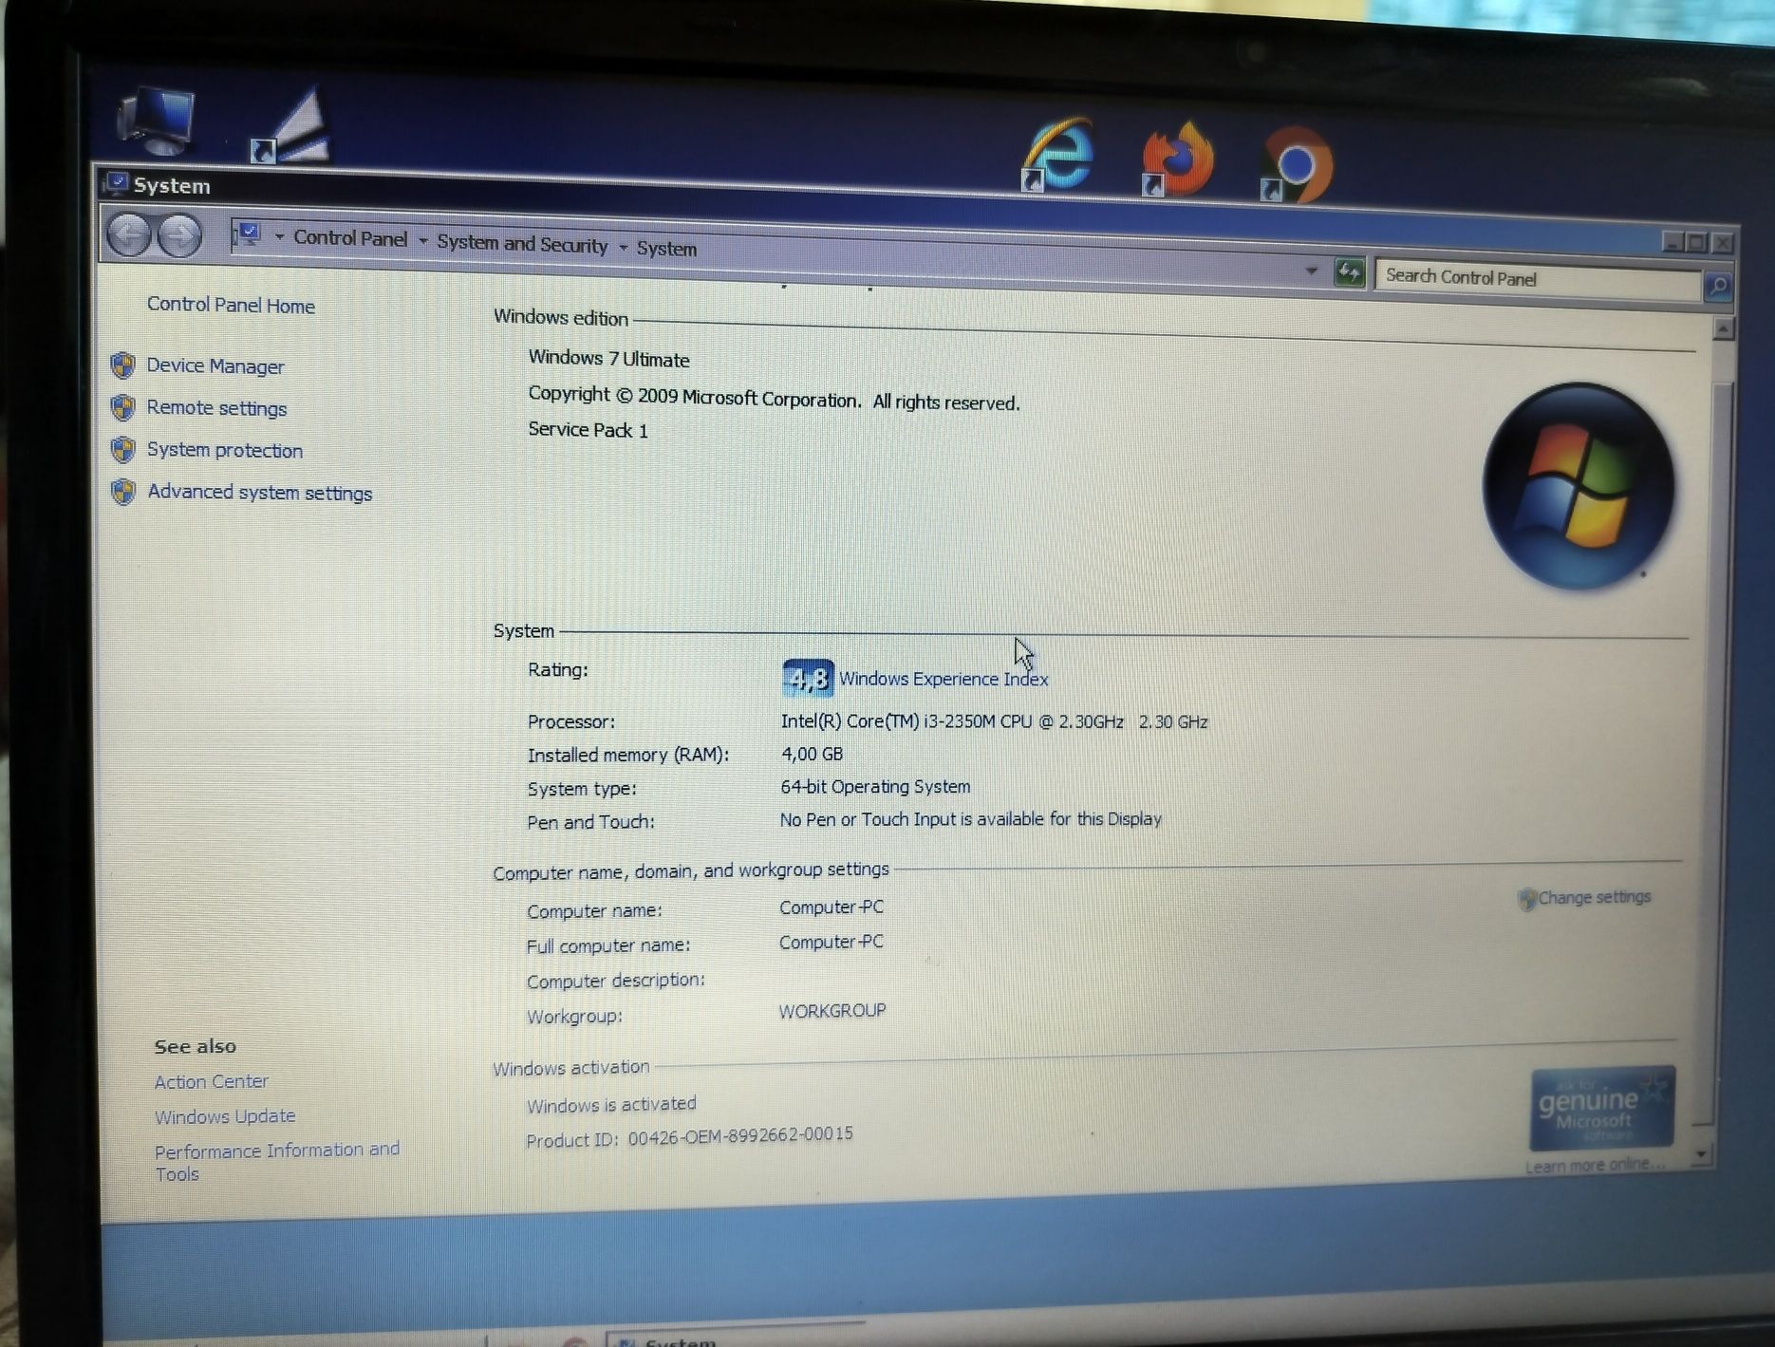Open Advanced system settings
Screen dimensions: 1775x1347
coord(260,493)
